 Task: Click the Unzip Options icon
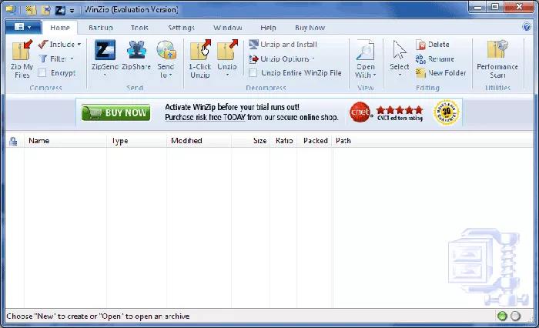tap(253, 59)
